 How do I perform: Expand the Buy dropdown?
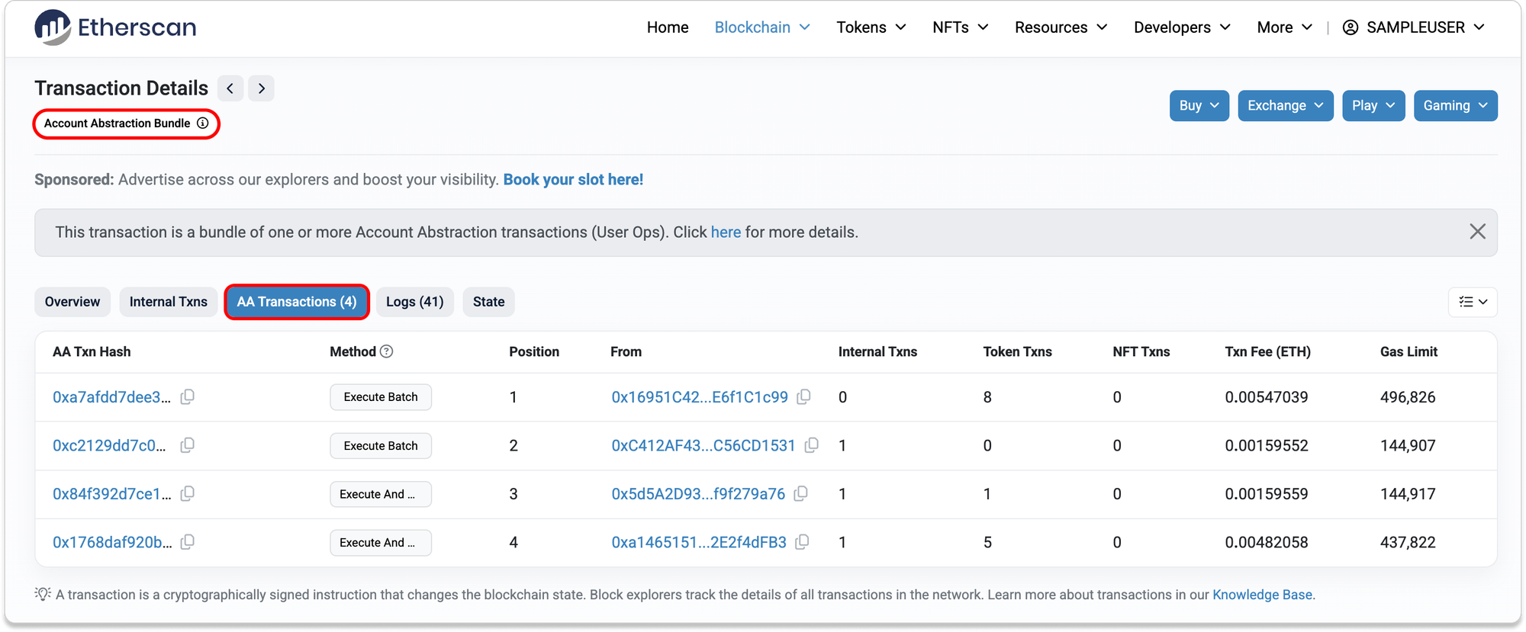(1199, 106)
